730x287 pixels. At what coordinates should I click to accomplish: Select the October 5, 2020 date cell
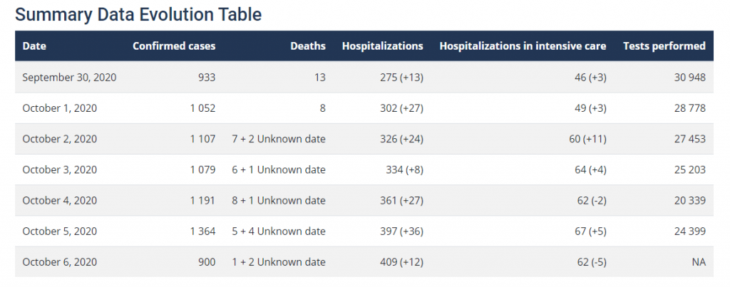(60, 231)
